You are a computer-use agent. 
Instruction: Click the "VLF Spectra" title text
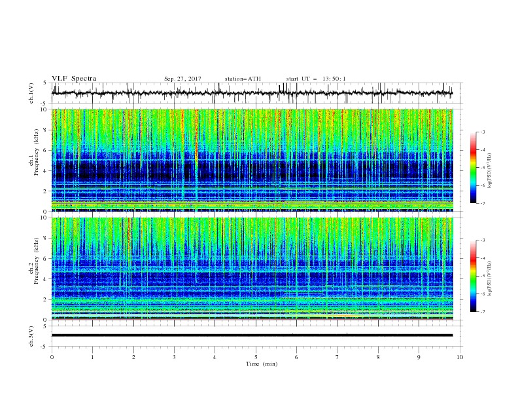click(x=74, y=79)
